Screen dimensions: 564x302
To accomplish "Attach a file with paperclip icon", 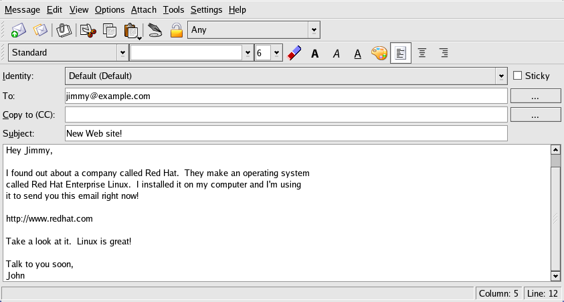I will [x=64, y=30].
